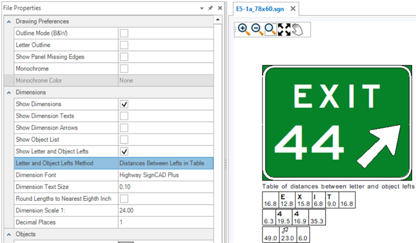Pin the File Properties panel

point(210,8)
